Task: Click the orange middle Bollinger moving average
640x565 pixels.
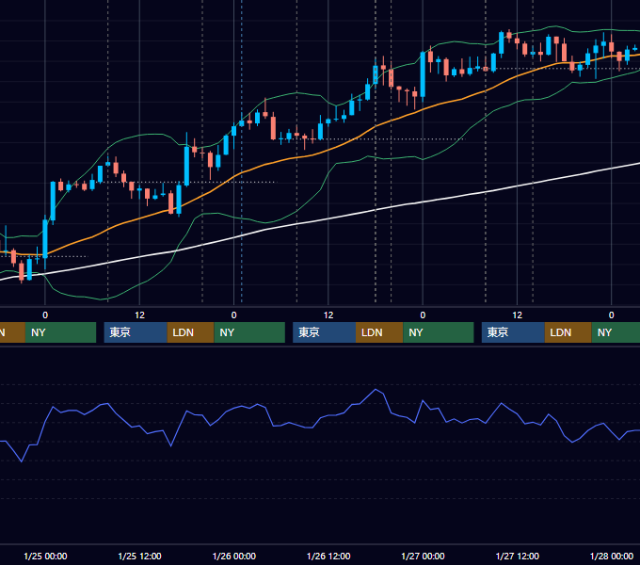Action: (327, 152)
